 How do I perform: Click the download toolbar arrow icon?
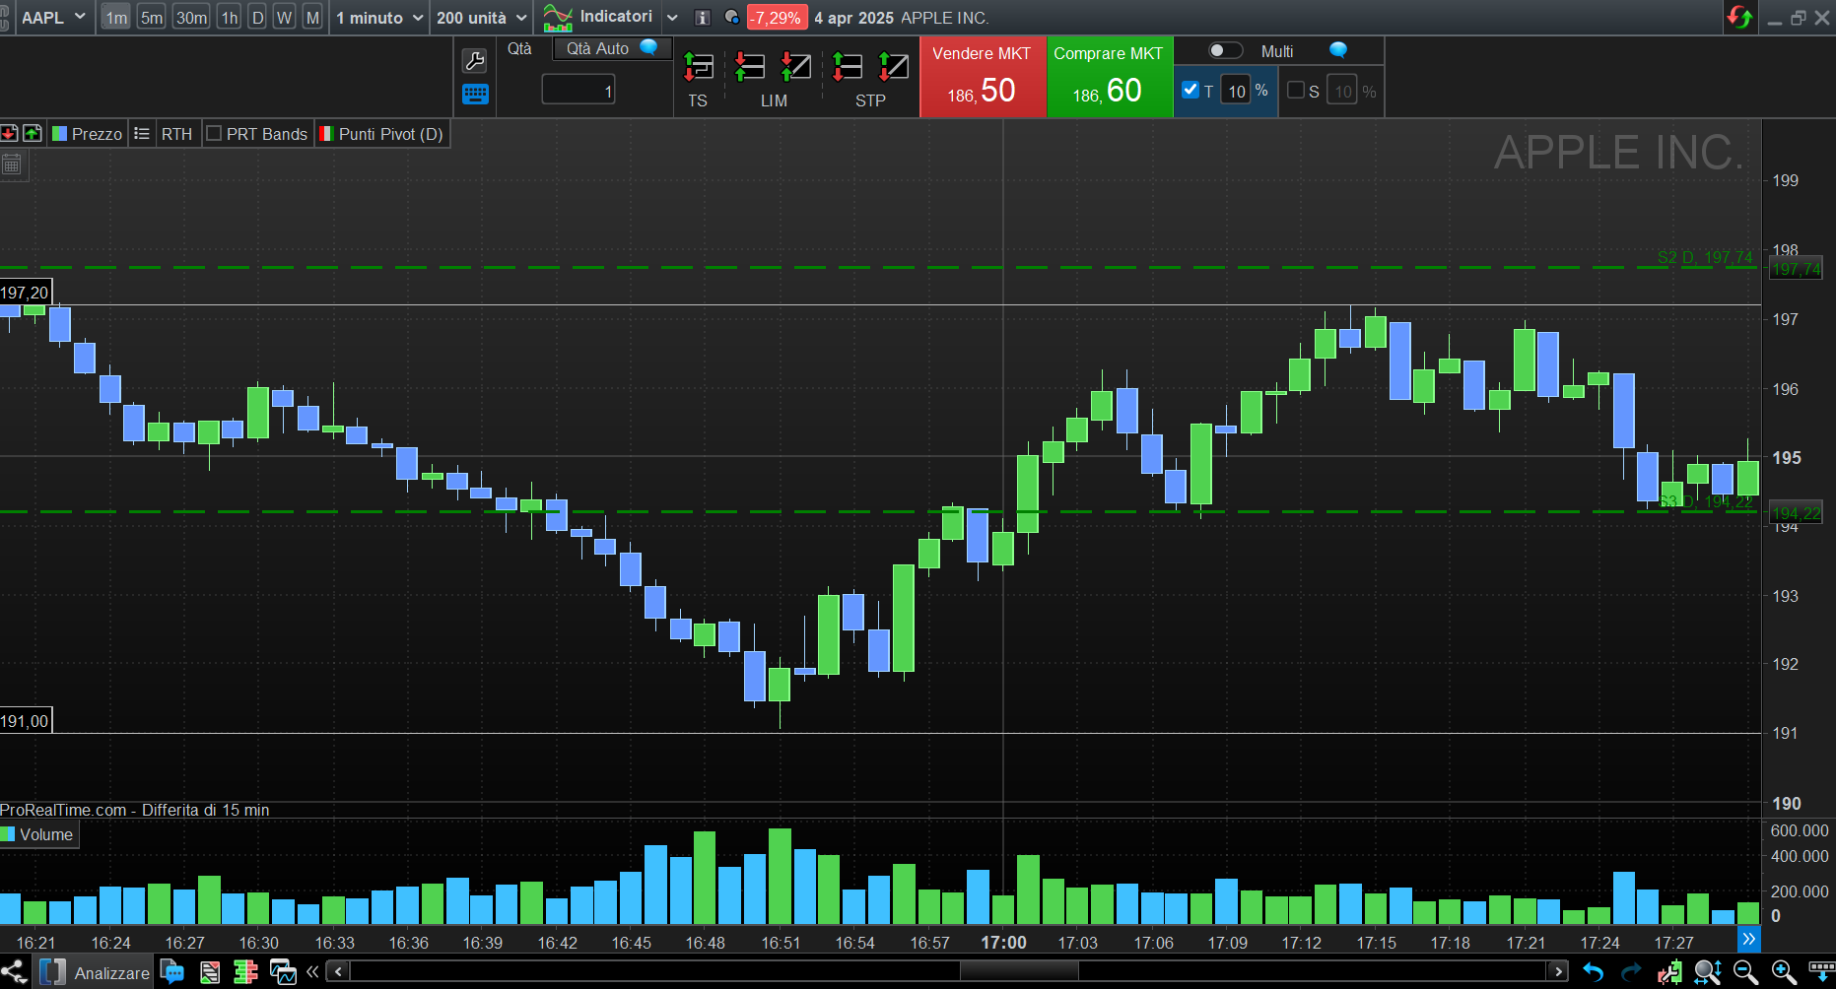[1821, 972]
